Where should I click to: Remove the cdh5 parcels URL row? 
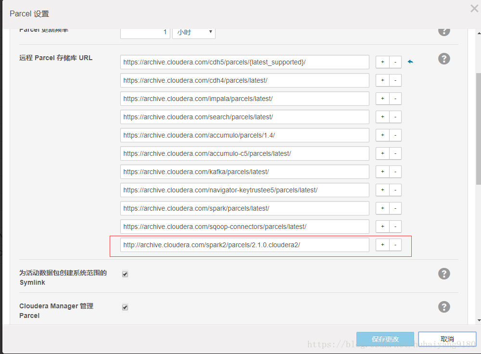pyautogui.click(x=395, y=62)
